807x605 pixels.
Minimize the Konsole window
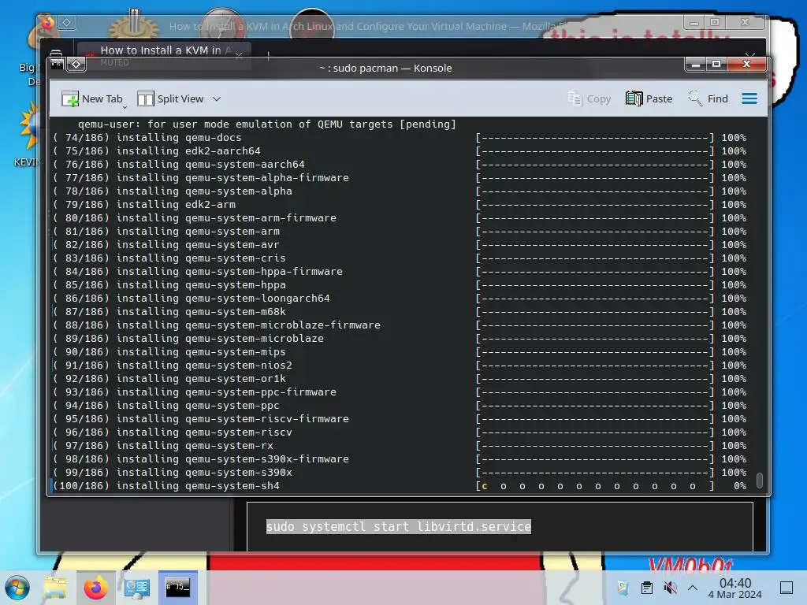click(695, 64)
